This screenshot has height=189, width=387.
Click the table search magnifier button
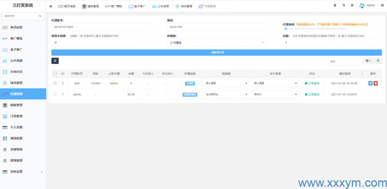[x=378, y=60]
